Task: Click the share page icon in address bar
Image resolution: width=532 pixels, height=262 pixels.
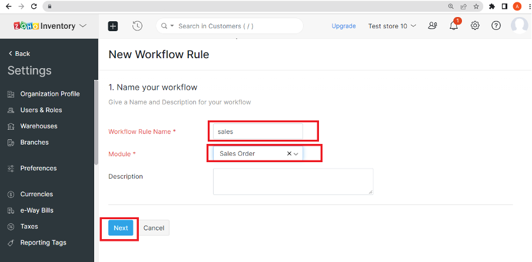Action: point(464,6)
